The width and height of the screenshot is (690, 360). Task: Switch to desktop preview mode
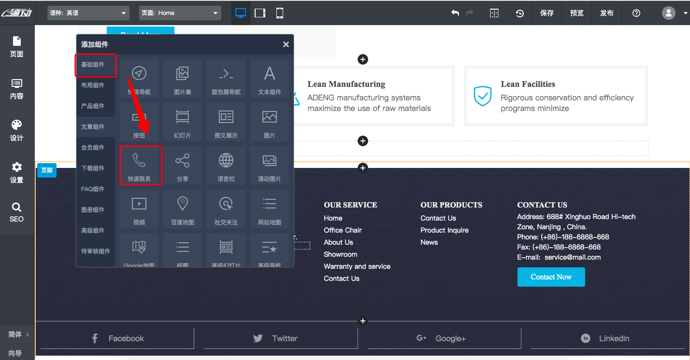240,13
